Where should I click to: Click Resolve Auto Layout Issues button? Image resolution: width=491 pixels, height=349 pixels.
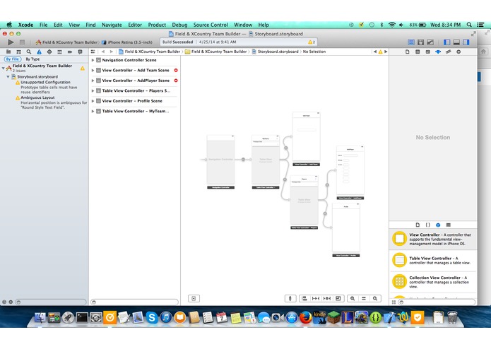327,298
